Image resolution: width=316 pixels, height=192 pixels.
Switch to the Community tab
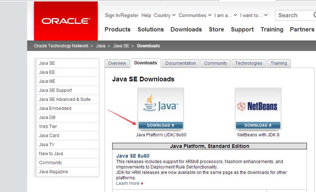tap(215, 63)
